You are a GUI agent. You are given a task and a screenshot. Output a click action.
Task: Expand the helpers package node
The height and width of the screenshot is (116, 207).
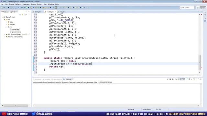point(7,24)
